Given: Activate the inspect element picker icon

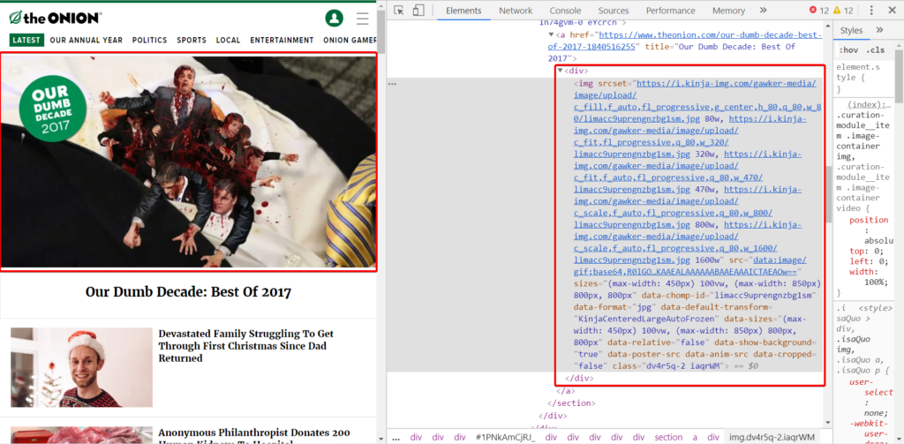Looking at the screenshot, I should 399,11.
